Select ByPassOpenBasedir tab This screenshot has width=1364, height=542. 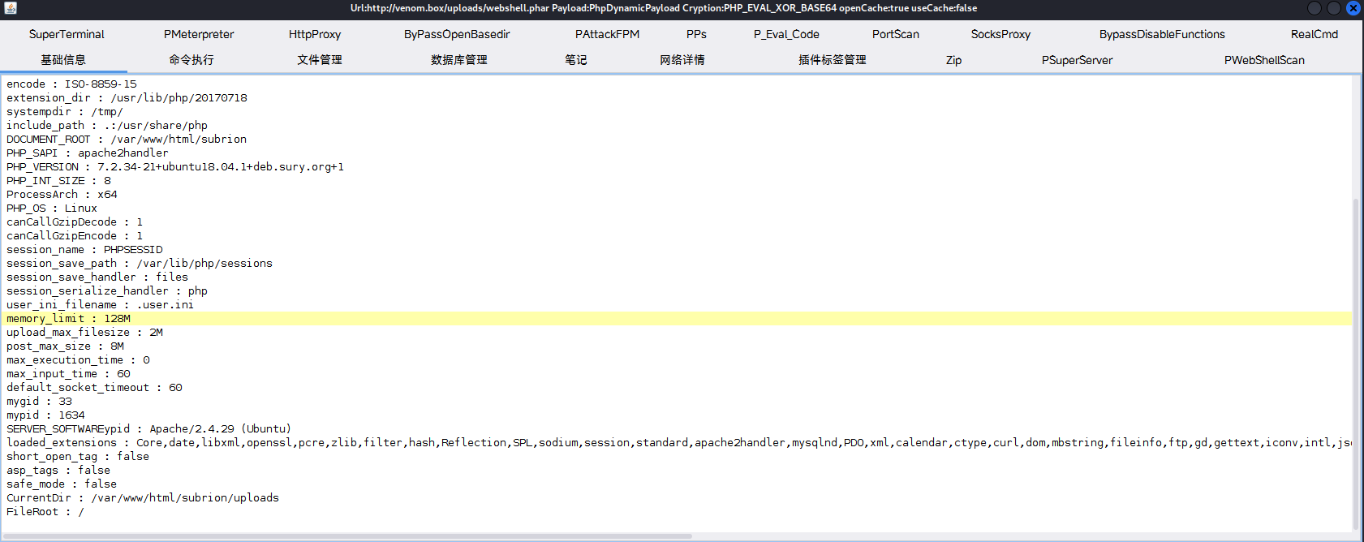(457, 34)
